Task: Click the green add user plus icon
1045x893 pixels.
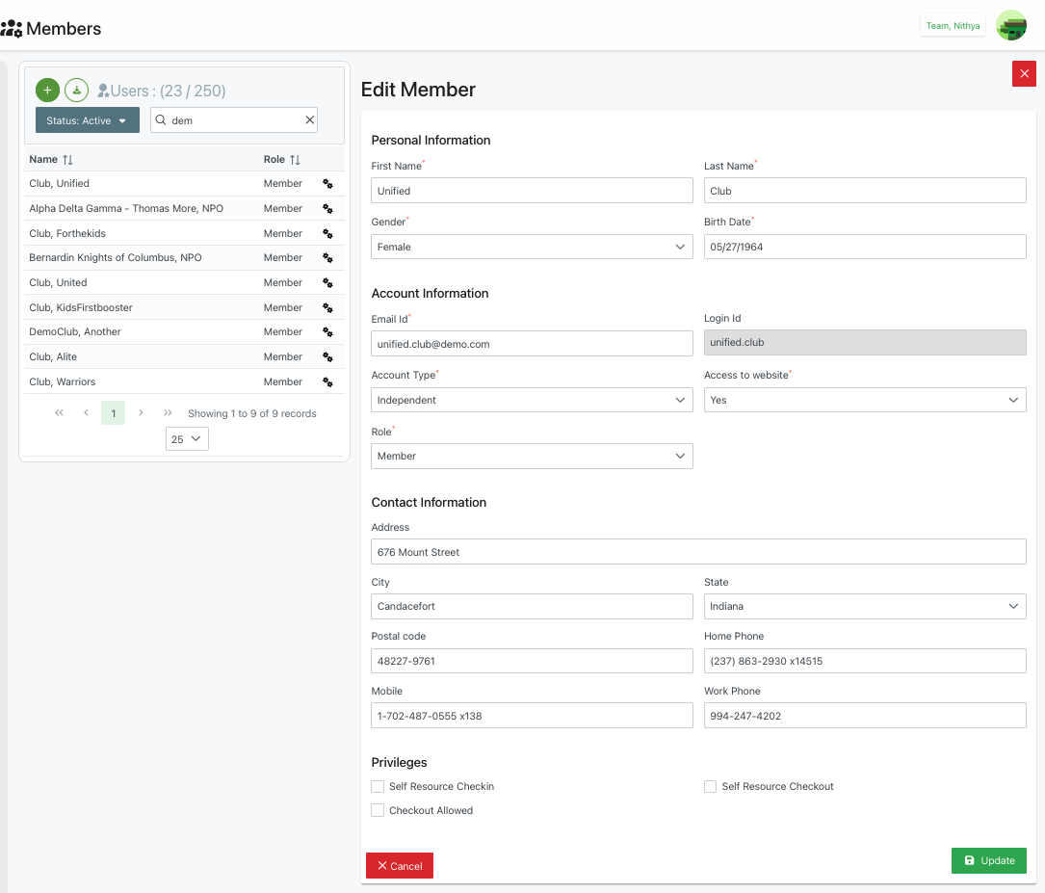Action: [47, 91]
